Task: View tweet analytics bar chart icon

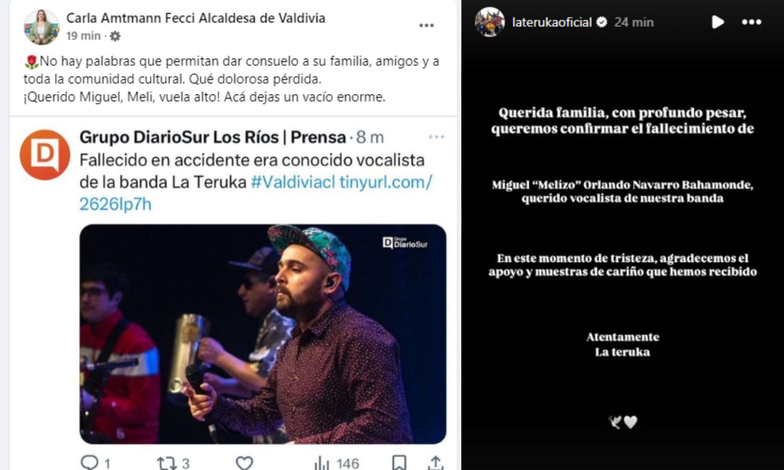Action: point(321,463)
